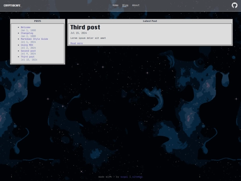The image size is (241, 181).
Task: Click the Latest Post panel header
Action: tap(150, 21)
